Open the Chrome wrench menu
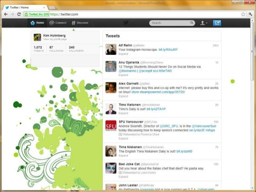The image size is (256, 192). 250,14
